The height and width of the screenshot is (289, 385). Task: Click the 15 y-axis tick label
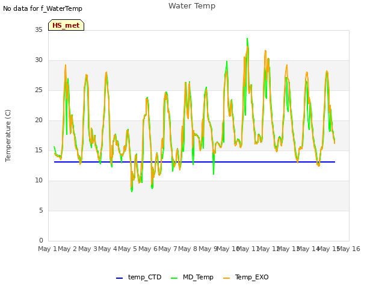38,150
